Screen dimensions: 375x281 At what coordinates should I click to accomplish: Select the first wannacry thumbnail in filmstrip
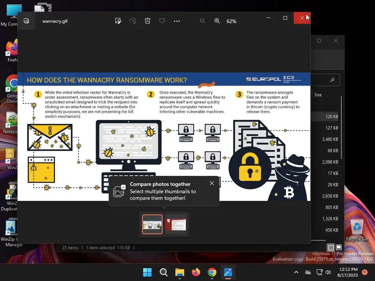pyautogui.click(x=152, y=224)
